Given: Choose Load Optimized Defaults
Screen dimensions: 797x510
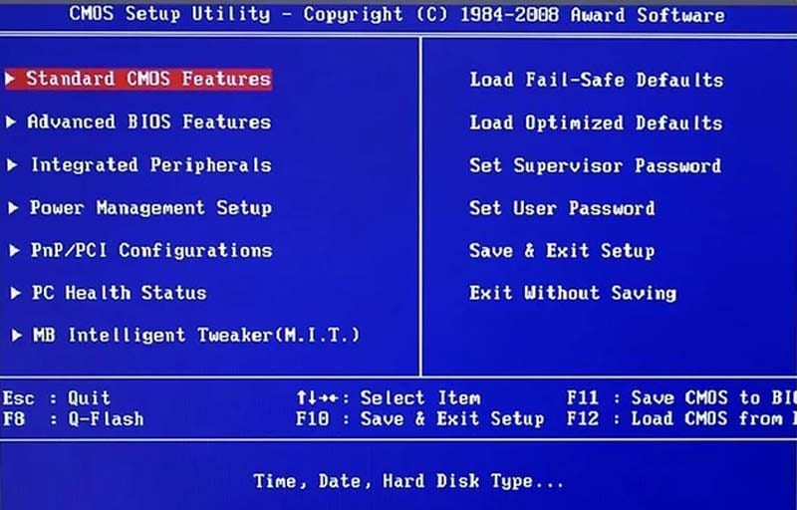Looking at the screenshot, I should coord(596,123).
